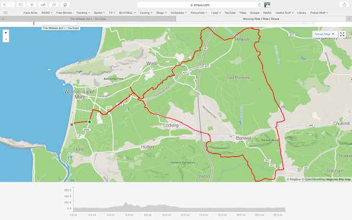352x220 pixels.
Task: Zoom out on the map
Action: point(6,39)
